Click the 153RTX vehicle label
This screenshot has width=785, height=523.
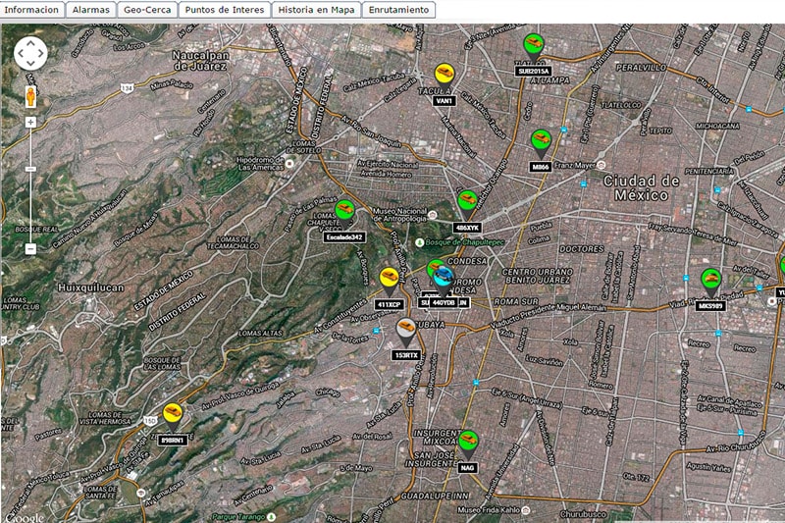[x=406, y=355]
